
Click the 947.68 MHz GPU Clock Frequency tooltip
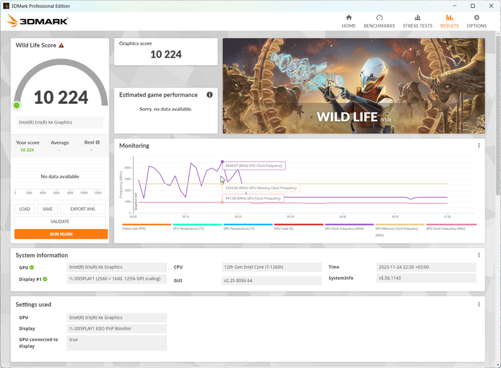(x=253, y=198)
